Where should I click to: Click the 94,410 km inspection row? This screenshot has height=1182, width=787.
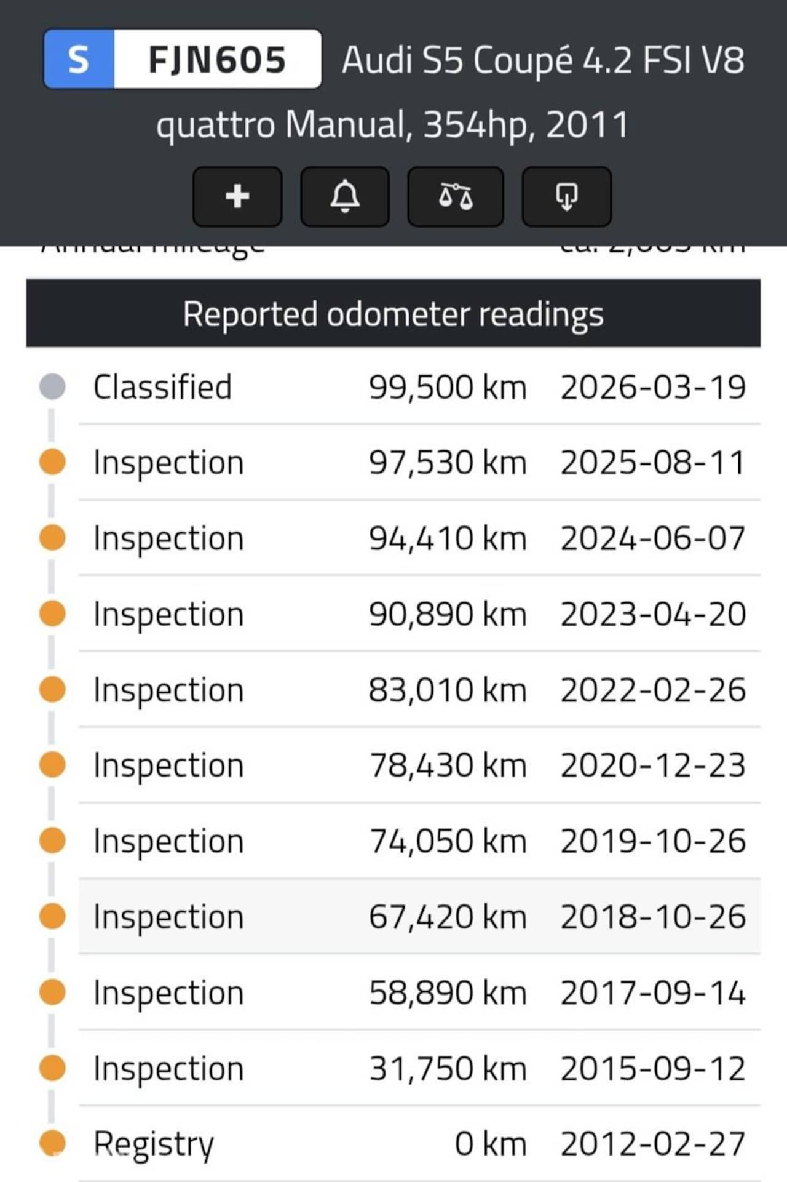pyautogui.click(x=418, y=538)
